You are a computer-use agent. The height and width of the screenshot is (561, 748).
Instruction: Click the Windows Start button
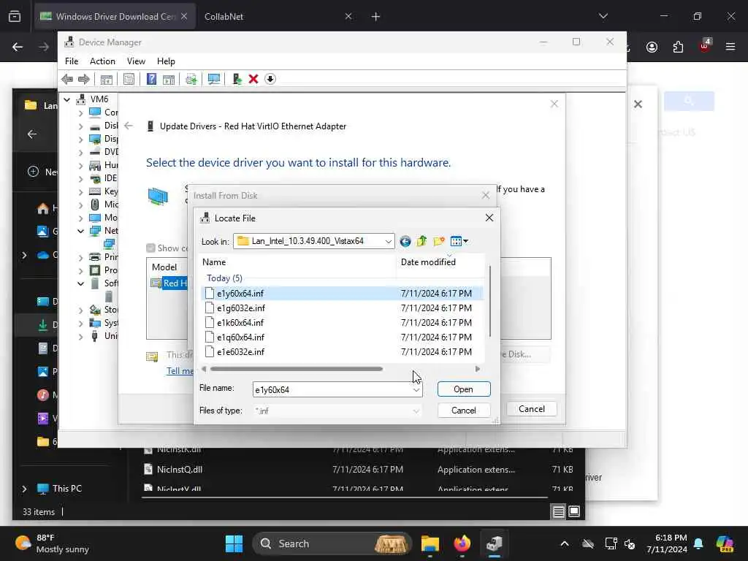pyautogui.click(x=234, y=543)
